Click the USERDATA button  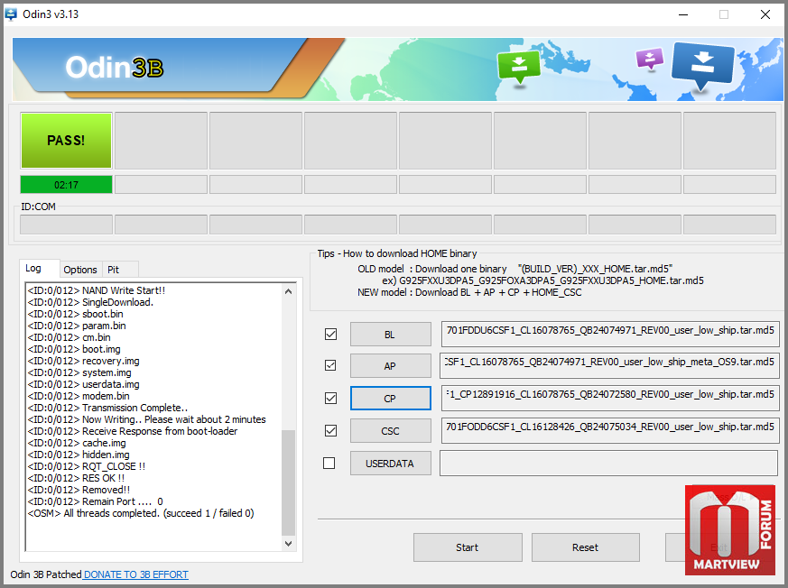click(391, 464)
